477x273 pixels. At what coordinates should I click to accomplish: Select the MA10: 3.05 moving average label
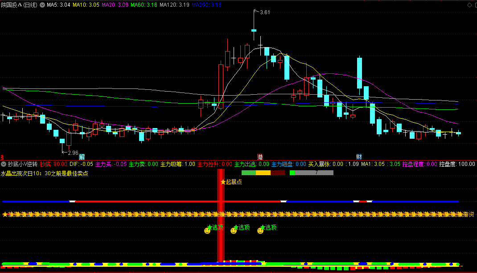point(86,5)
